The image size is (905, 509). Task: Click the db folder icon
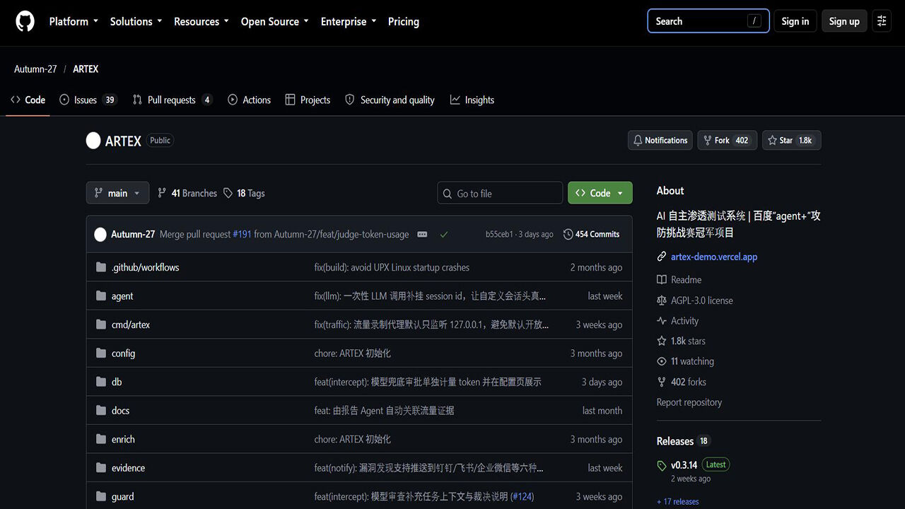click(101, 382)
